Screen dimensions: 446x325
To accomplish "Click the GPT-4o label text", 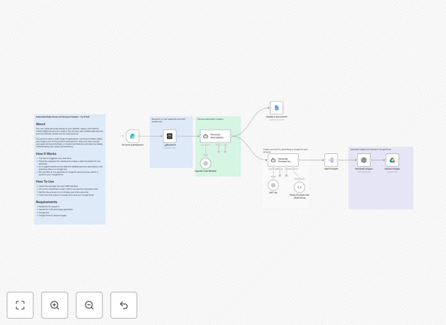I will 273,193.
